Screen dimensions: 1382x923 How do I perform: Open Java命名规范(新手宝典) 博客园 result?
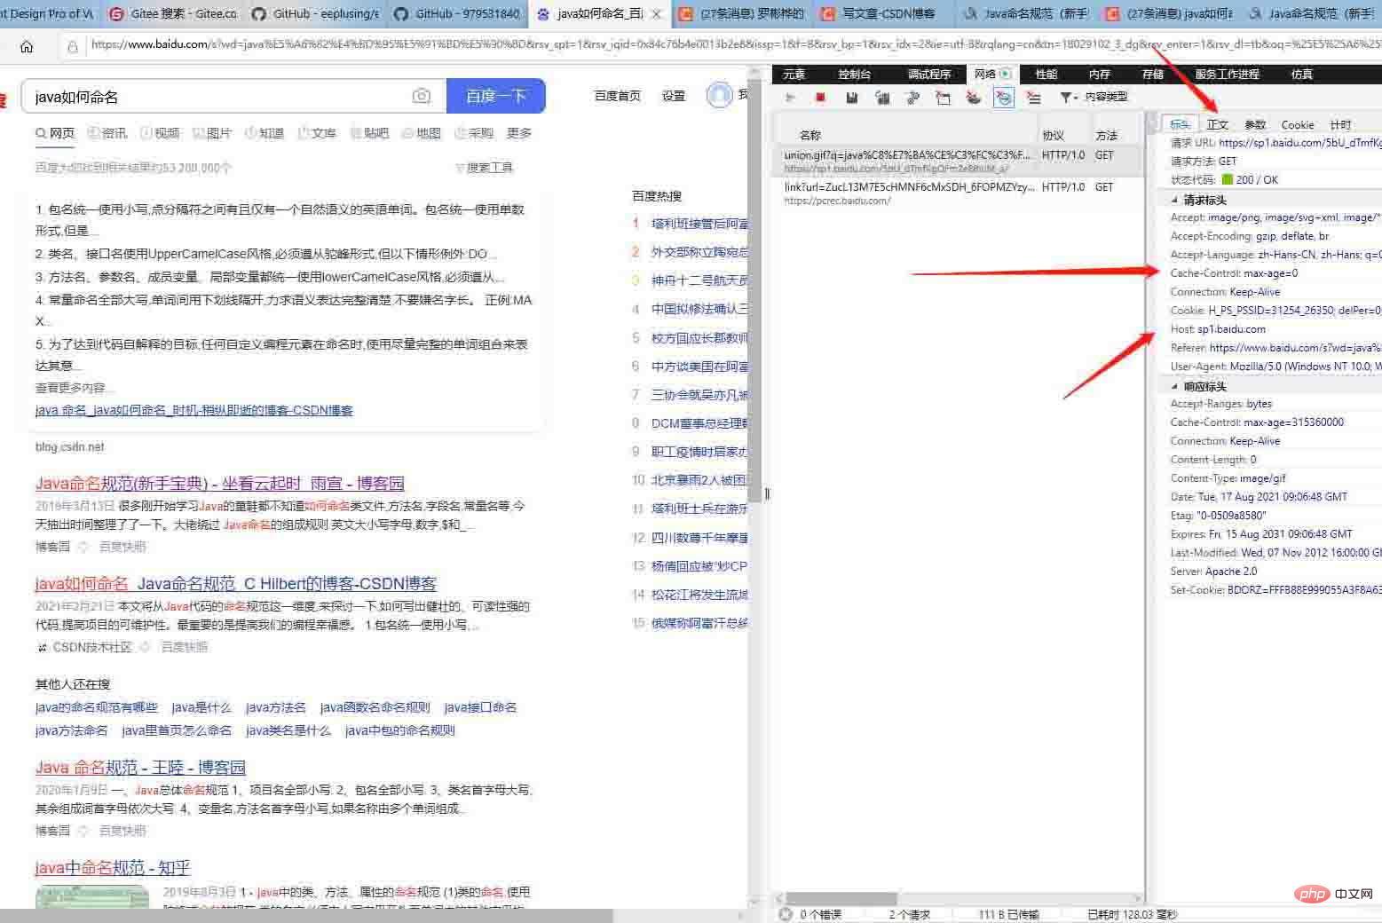point(219,484)
